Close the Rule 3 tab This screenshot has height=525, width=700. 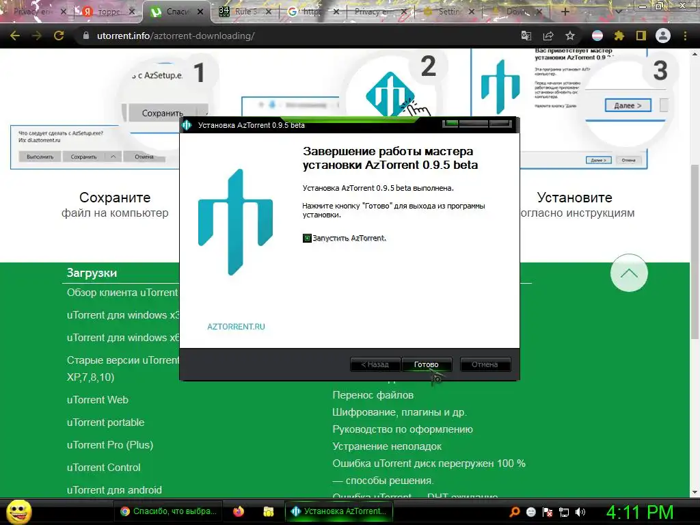click(268, 12)
